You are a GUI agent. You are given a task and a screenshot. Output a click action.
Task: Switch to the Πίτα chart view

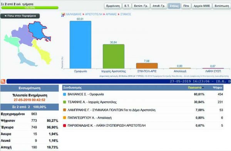click(x=186, y=6)
